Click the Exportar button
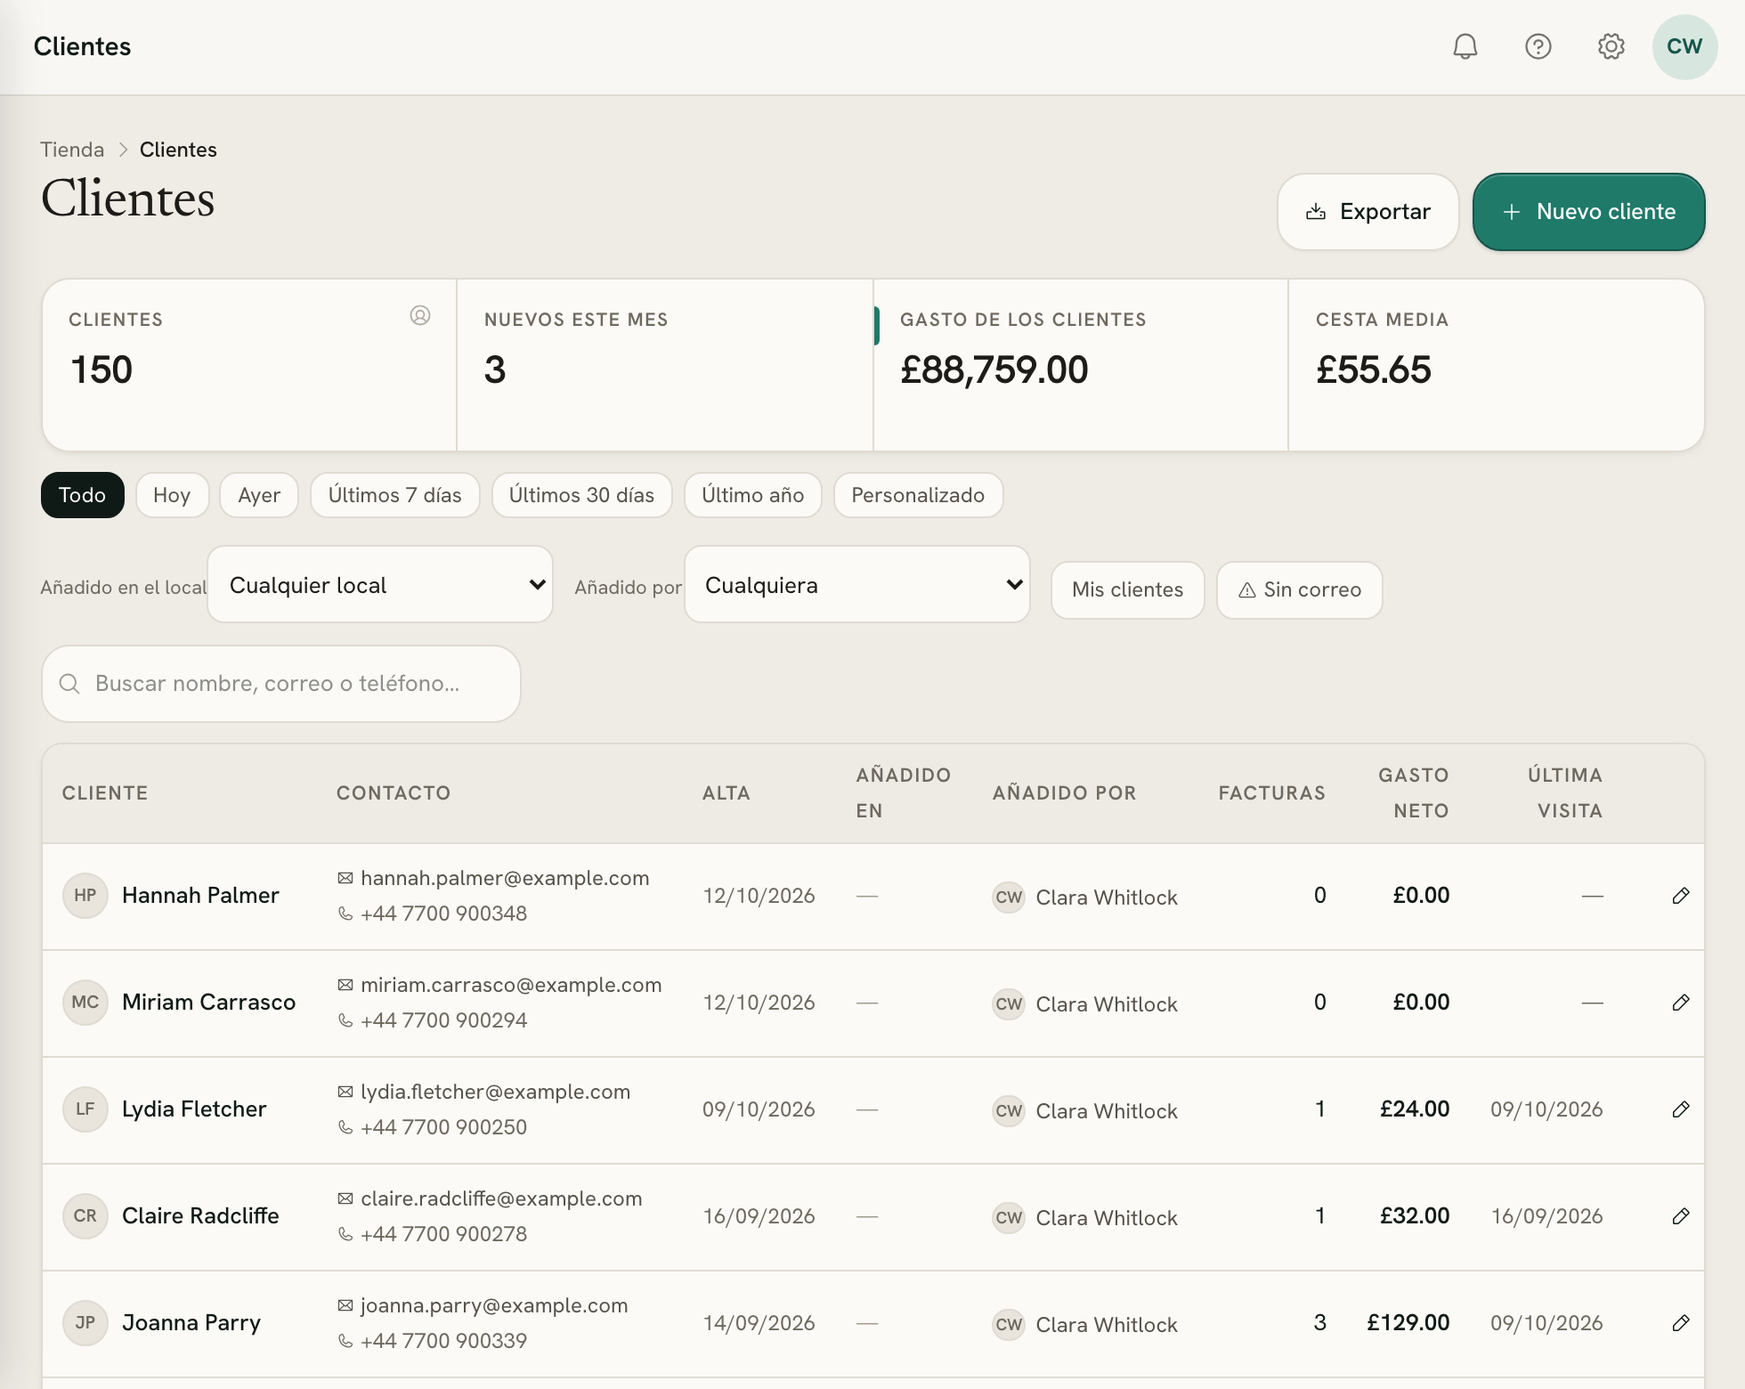 point(1368,212)
